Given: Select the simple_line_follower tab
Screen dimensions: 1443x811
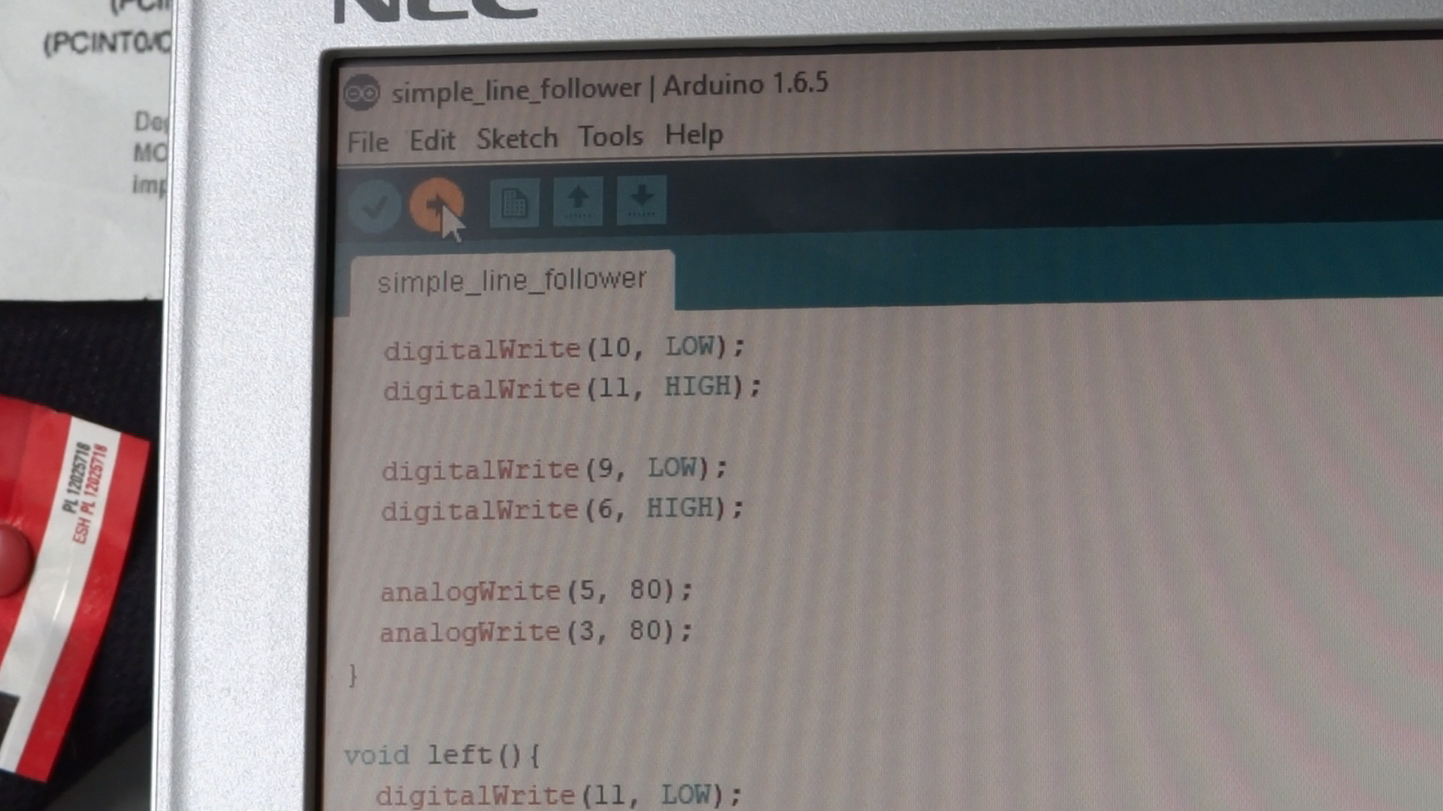Looking at the screenshot, I should click(x=512, y=281).
